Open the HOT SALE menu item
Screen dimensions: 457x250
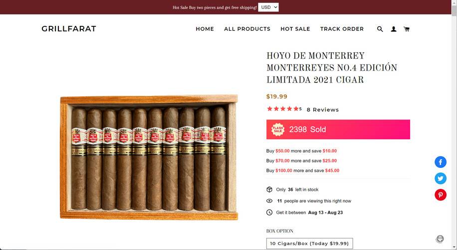pos(295,29)
